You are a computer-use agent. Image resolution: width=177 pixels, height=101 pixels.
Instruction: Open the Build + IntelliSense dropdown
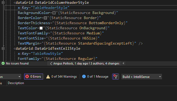141,77
